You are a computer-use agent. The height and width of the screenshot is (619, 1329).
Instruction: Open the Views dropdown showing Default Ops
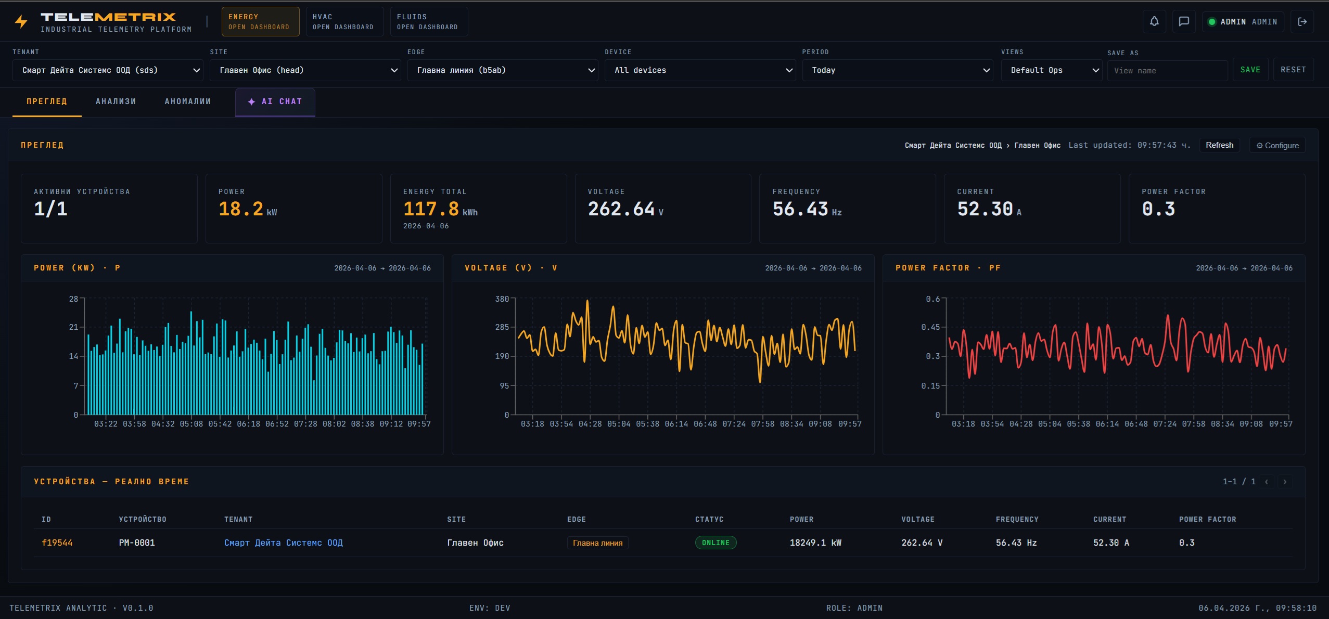click(1051, 70)
